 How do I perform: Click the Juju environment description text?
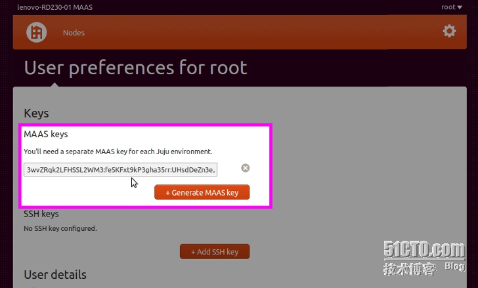click(118, 152)
